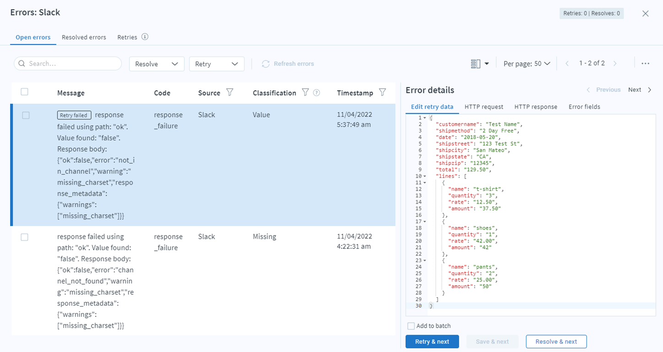Viewport: 663px width, 352px height.
Task: Click Previous link in Error details
Action: [x=608, y=90]
